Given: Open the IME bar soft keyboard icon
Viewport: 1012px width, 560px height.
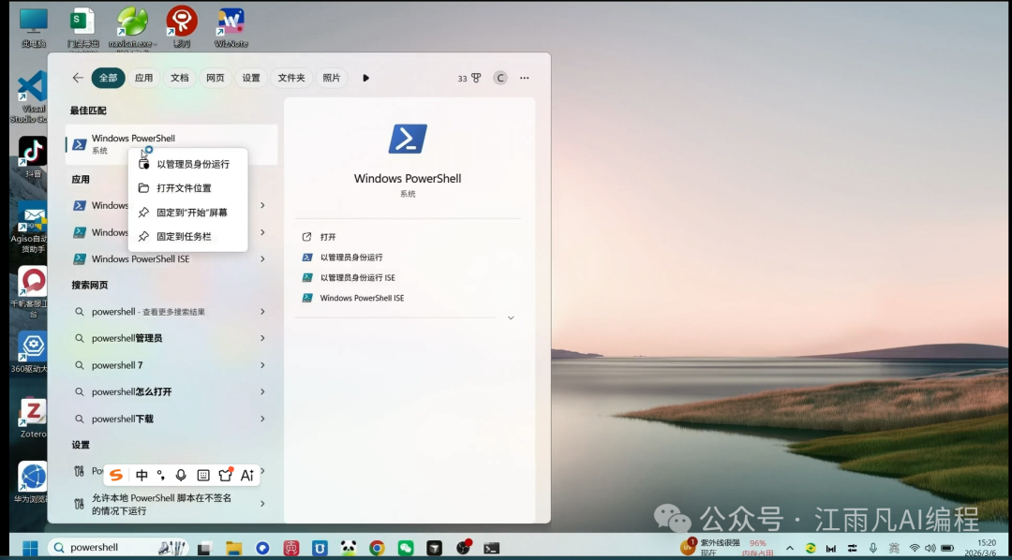Looking at the screenshot, I should pos(203,476).
